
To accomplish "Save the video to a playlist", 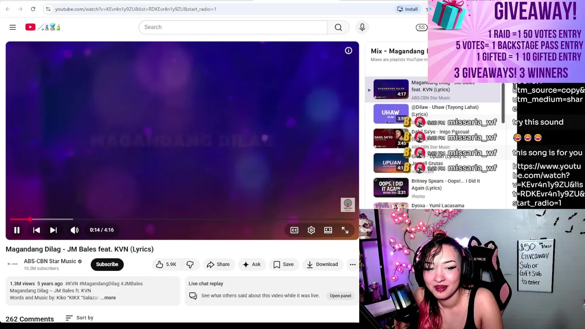I will click(x=283, y=265).
